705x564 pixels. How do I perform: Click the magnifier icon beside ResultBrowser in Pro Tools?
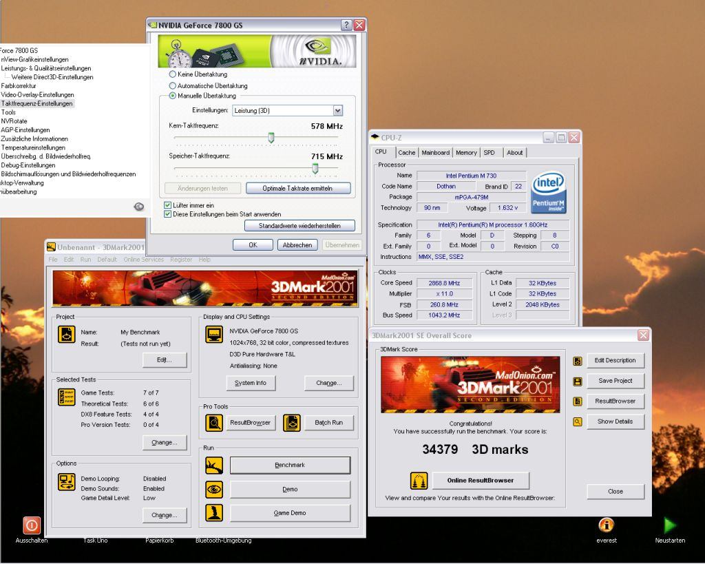[214, 423]
